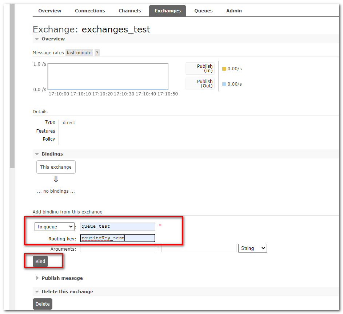This screenshot has width=343, height=314.
Task: Click the Publish (Out) chart toggle
Action: pyautogui.click(x=199, y=83)
